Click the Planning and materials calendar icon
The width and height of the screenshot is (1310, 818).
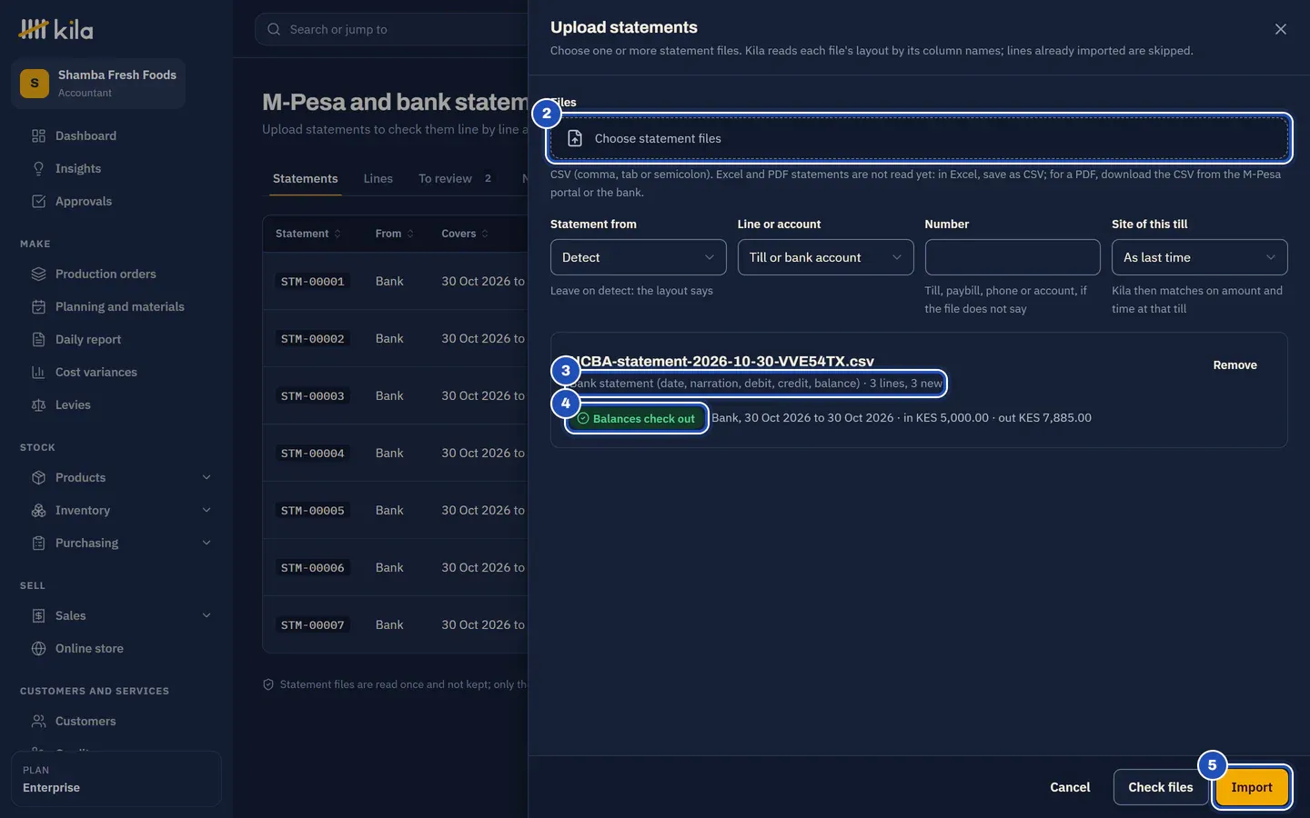38,306
